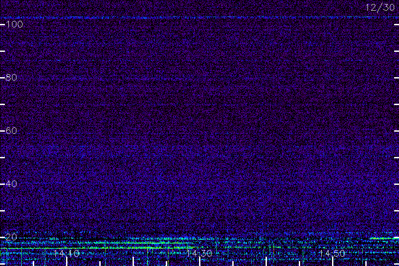Click the 20 frequency axis label
Viewport: 399px width, 266px height.
pyautogui.click(x=11, y=237)
